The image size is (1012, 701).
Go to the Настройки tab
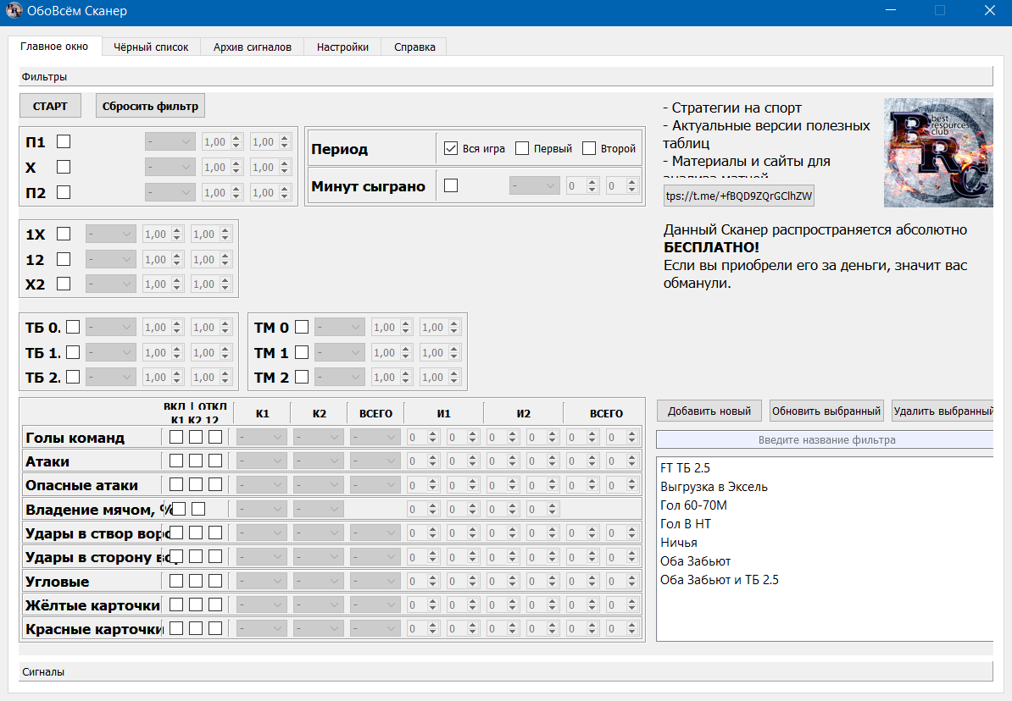[x=342, y=47]
